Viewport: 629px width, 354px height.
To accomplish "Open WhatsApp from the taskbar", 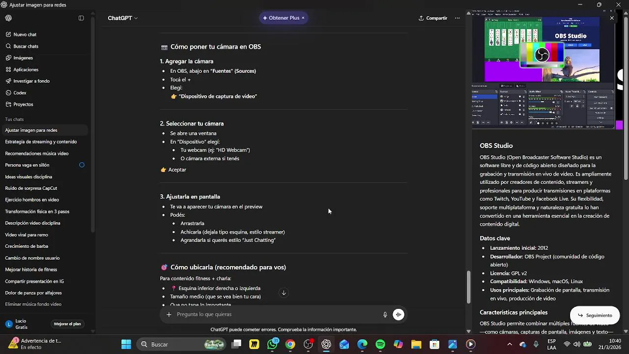I will (273, 345).
